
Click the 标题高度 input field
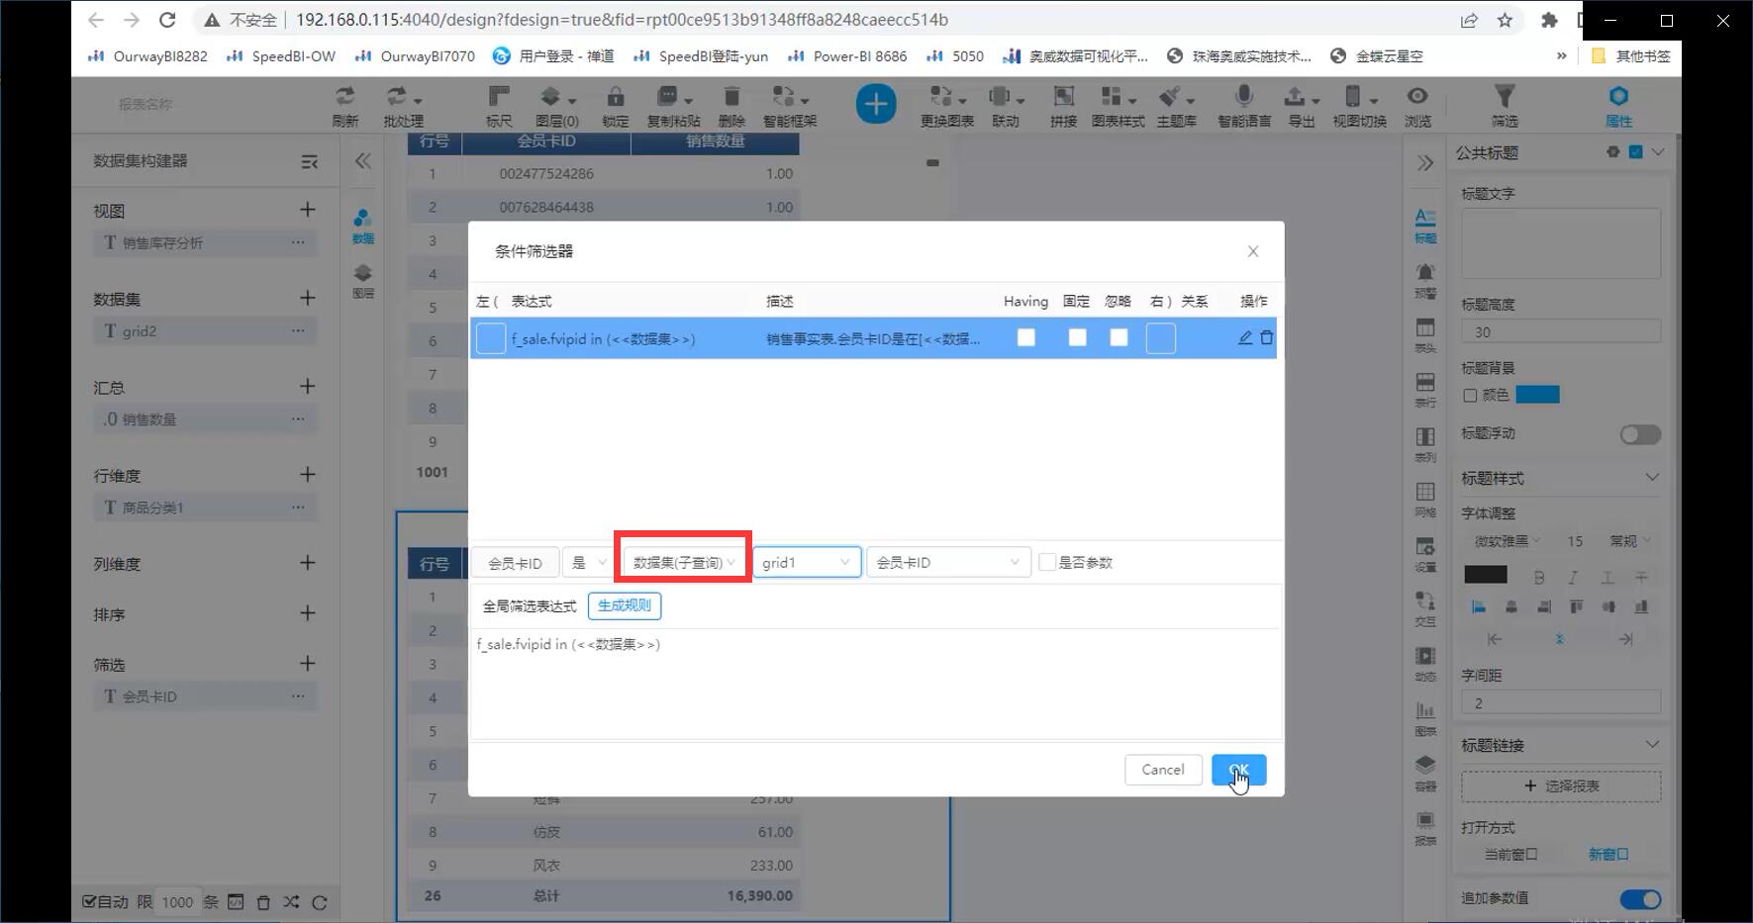1561,332
